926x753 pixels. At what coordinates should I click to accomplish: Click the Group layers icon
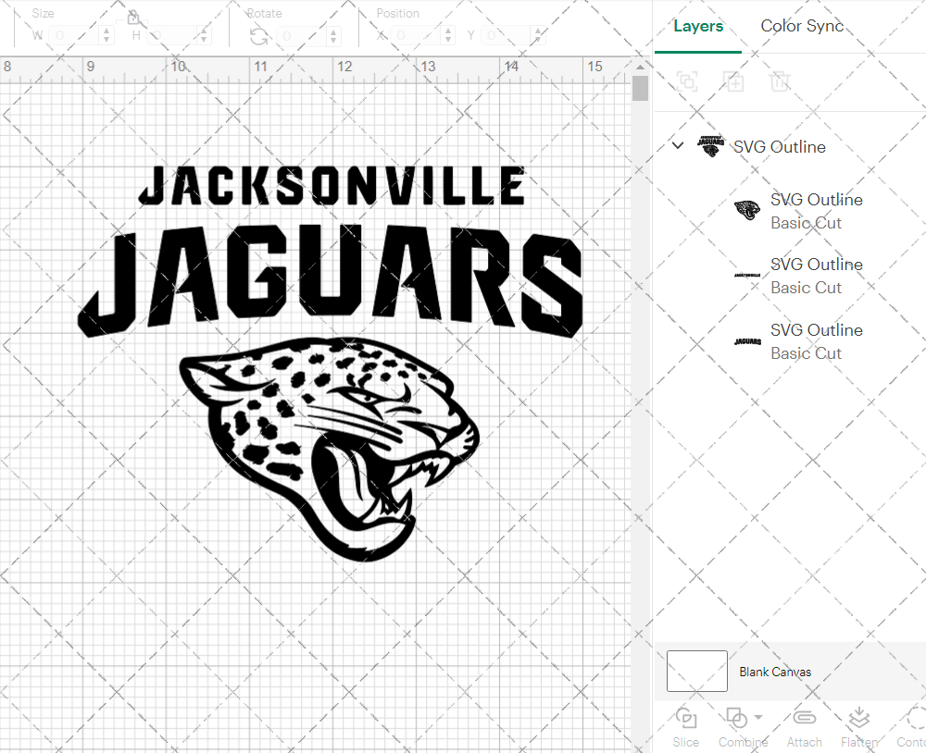(x=687, y=81)
